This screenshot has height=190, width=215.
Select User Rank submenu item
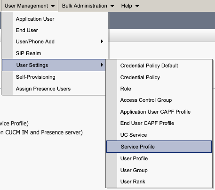click(x=159, y=182)
